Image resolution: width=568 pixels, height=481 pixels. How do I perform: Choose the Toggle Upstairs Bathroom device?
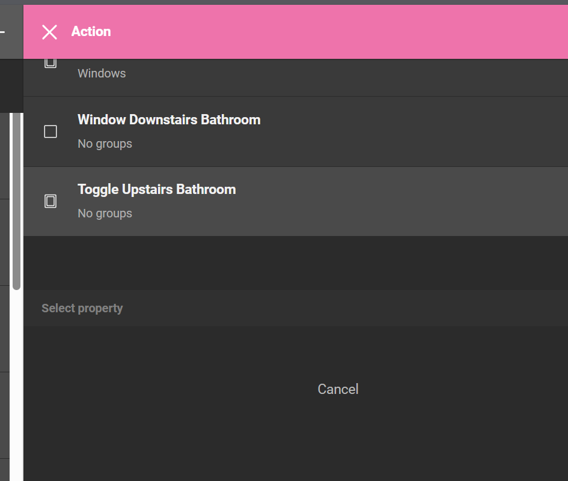tap(156, 190)
